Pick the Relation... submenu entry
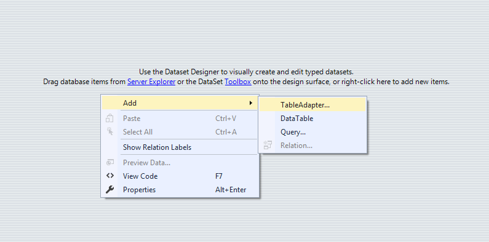 (313, 146)
